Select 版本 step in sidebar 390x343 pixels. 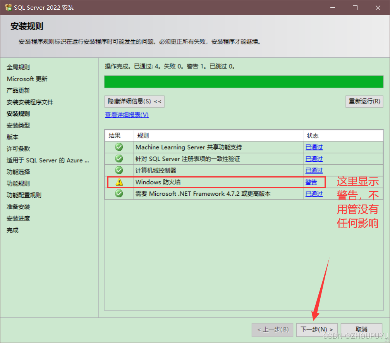pos(12,137)
